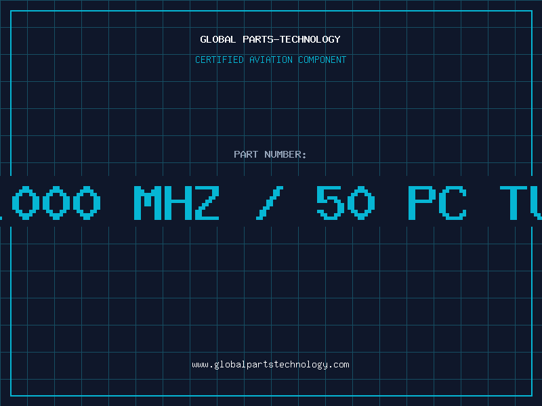Open the www.globalpartstechnology.com website link

coord(270,365)
